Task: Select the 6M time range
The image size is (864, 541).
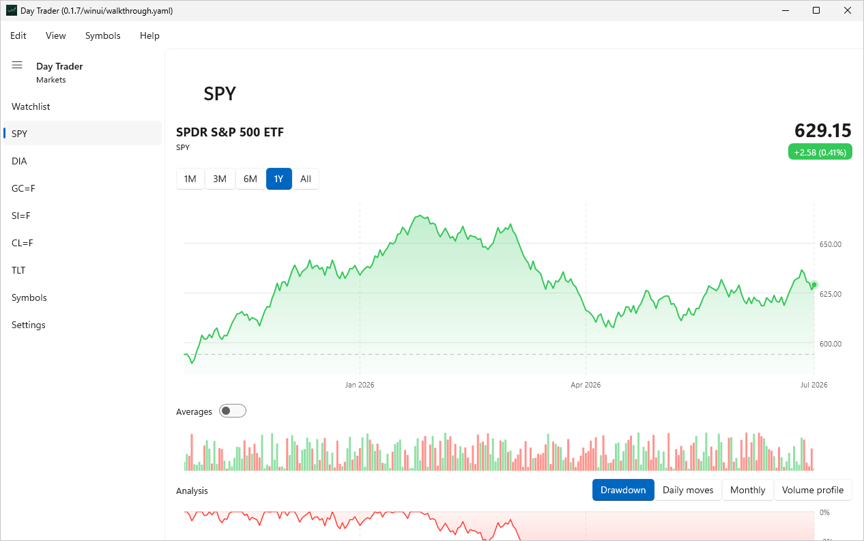Action: 250,179
